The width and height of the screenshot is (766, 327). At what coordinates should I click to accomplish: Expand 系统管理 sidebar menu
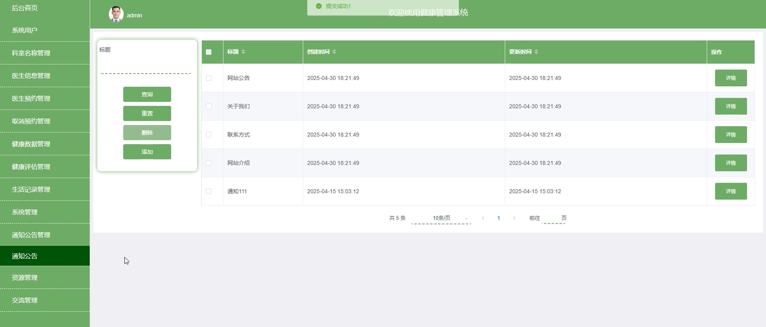point(25,212)
